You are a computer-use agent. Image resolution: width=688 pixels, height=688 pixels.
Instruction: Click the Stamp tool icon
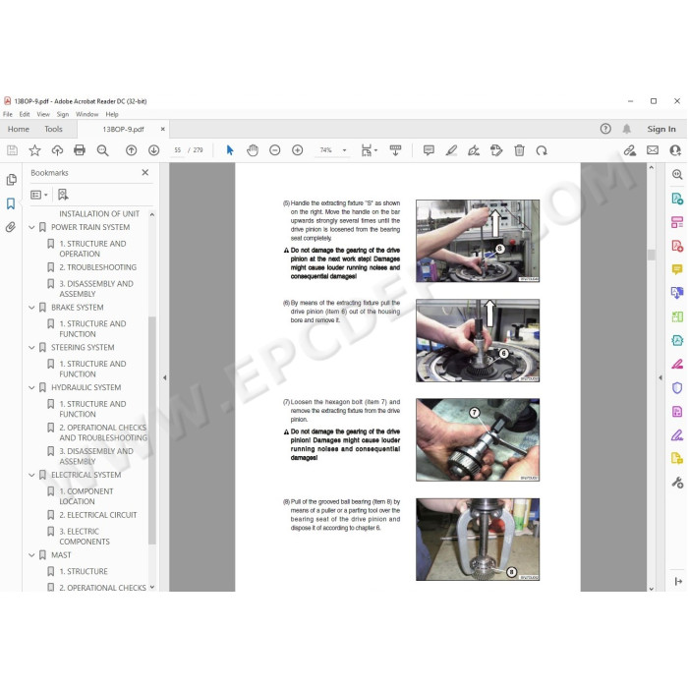(496, 150)
